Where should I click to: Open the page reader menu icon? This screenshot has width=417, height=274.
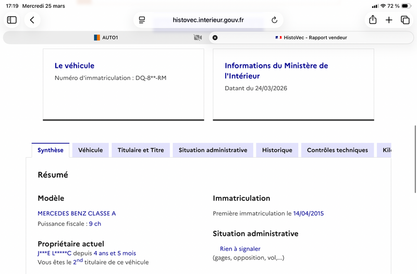pos(142,20)
